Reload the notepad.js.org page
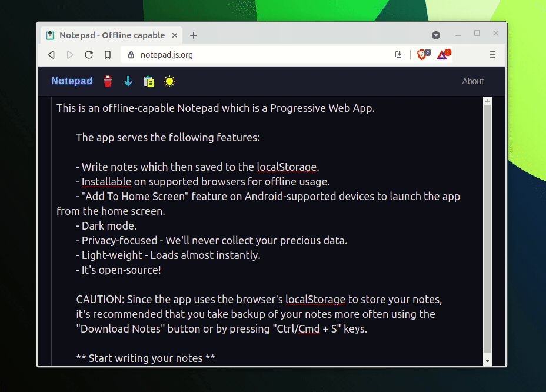 pyautogui.click(x=89, y=55)
